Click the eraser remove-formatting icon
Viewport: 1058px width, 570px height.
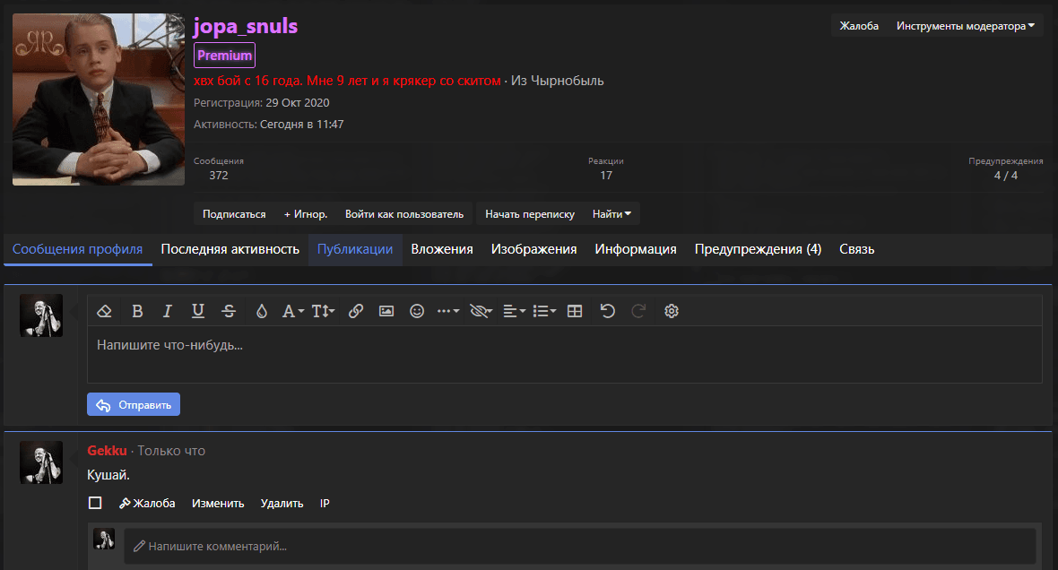click(x=104, y=311)
